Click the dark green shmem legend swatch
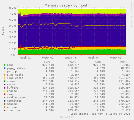 point(5,81)
